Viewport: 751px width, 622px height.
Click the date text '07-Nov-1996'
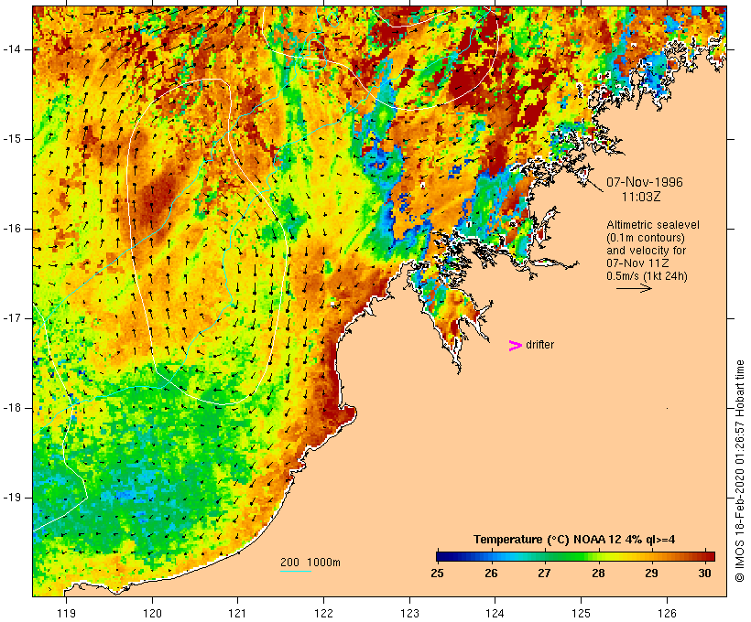click(x=645, y=182)
